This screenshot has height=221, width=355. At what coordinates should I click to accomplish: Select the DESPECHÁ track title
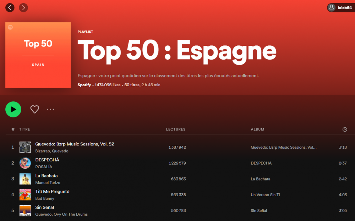click(x=47, y=160)
